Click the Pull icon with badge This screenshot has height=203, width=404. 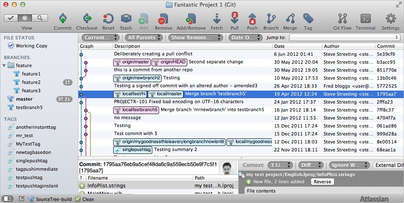click(234, 18)
